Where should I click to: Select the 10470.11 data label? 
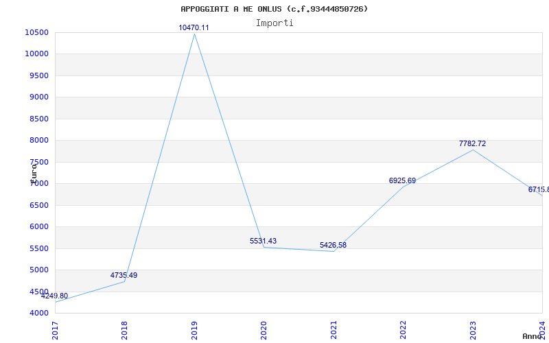click(x=194, y=27)
